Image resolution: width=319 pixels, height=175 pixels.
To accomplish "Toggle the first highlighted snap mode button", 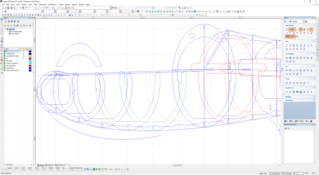I will click(x=290, y=30).
